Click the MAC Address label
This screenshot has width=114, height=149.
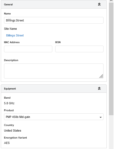(x=12, y=42)
